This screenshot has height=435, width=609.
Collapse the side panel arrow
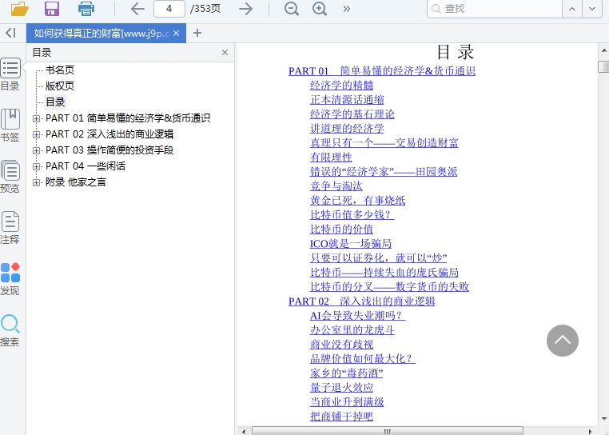click(x=11, y=33)
